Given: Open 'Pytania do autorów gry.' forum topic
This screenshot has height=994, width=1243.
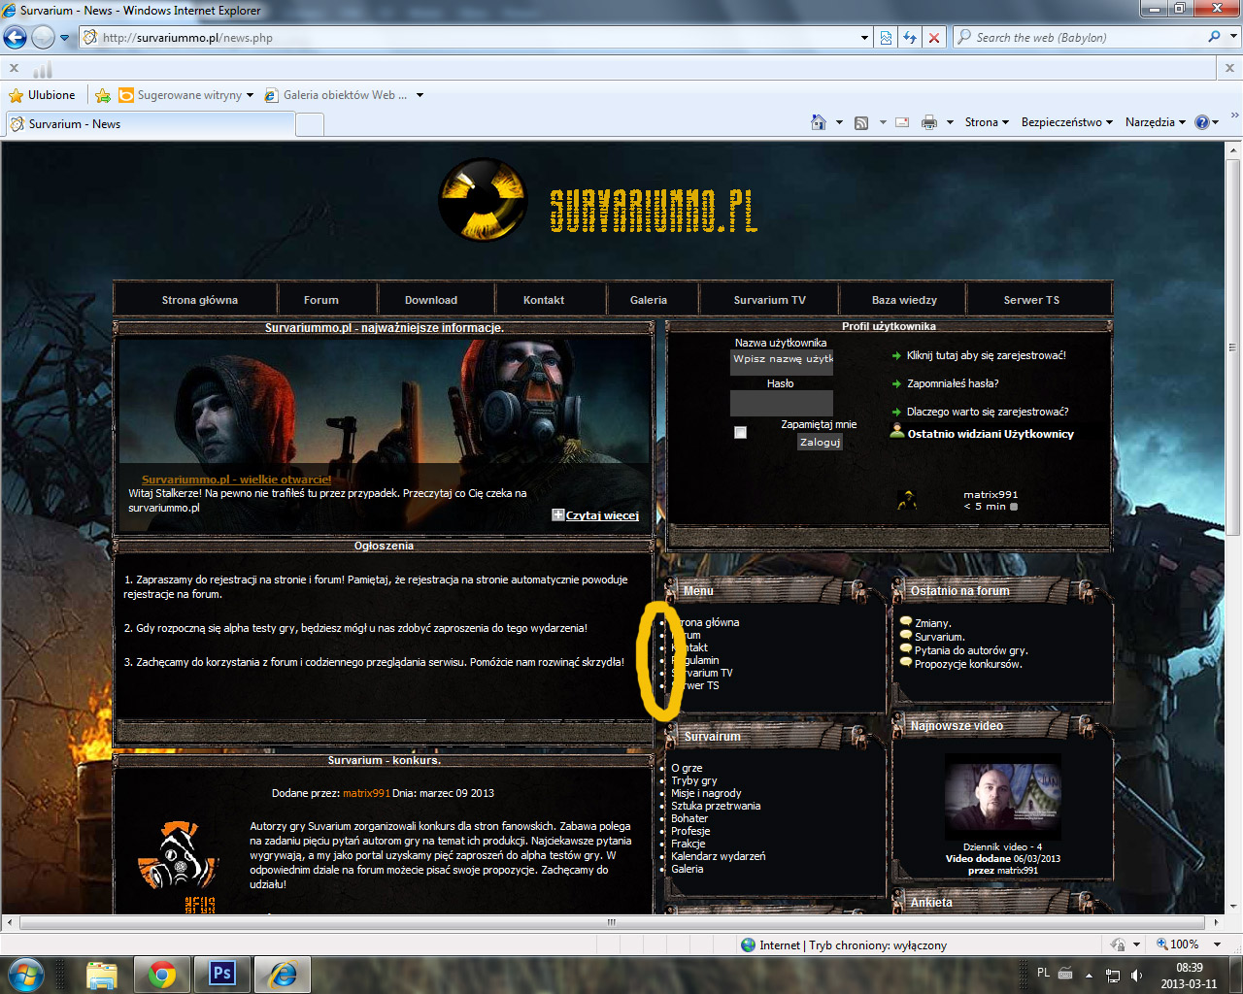Looking at the screenshot, I should coord(971,650).
